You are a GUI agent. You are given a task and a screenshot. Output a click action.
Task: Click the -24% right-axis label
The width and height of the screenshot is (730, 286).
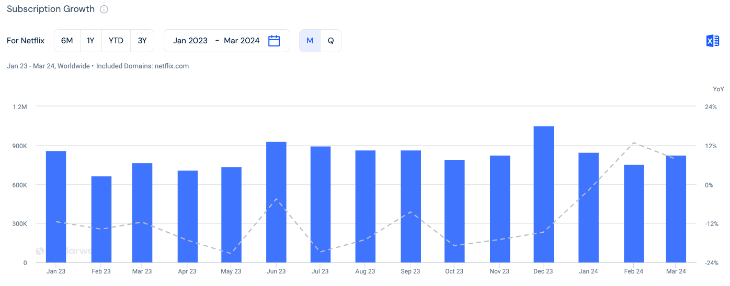(712, 263)
